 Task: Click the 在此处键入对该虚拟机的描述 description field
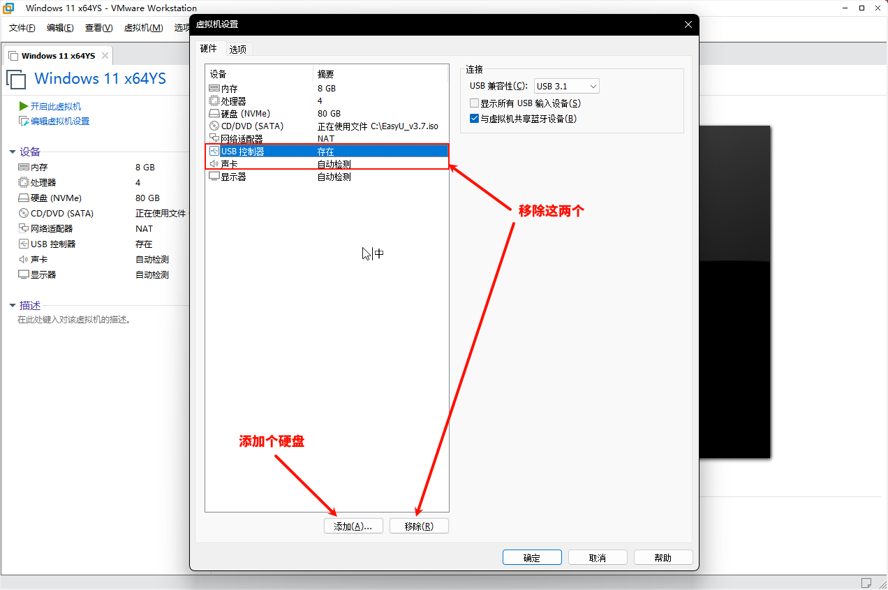pyautogui.click(x=74, y=320)
